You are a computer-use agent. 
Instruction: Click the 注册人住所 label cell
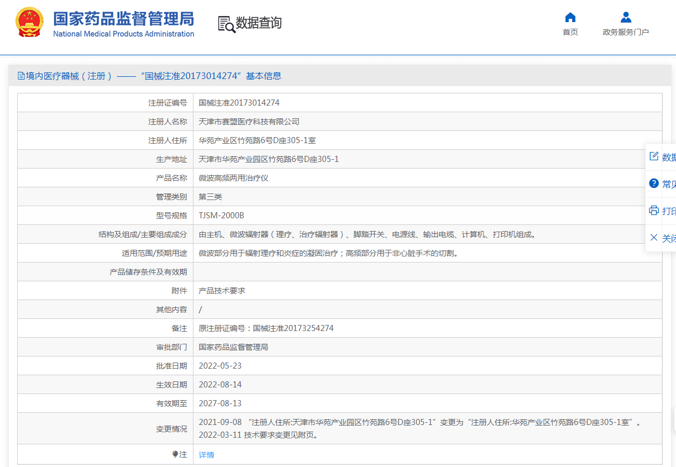tap(106, 140)
